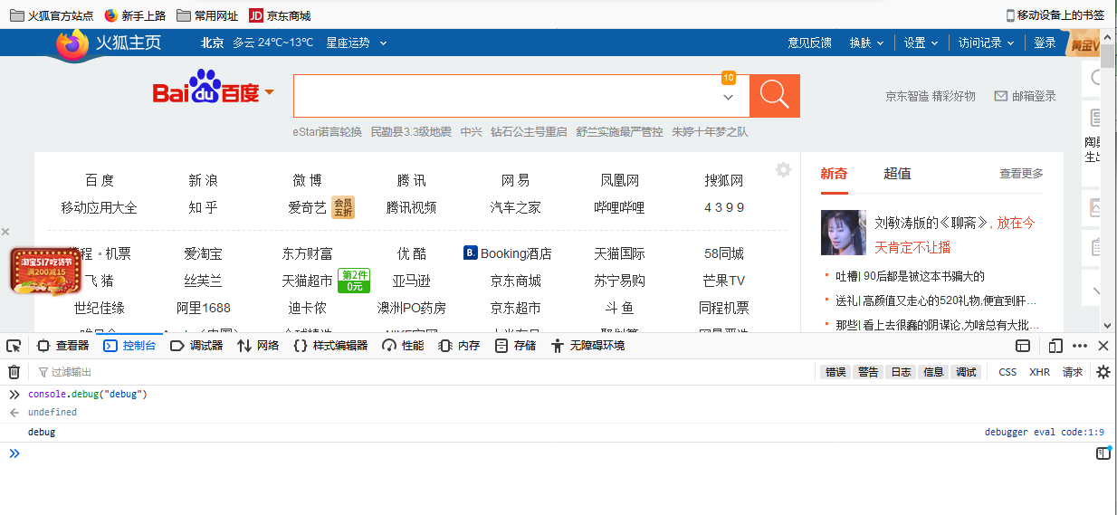Click the 登录 login link
This screenshot has height=515, width=1117.
[1045, 43]
